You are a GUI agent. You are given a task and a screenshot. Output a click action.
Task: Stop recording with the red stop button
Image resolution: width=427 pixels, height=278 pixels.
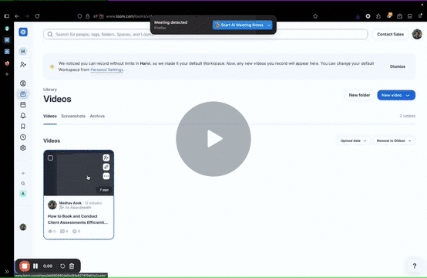[x=25, y=266]
